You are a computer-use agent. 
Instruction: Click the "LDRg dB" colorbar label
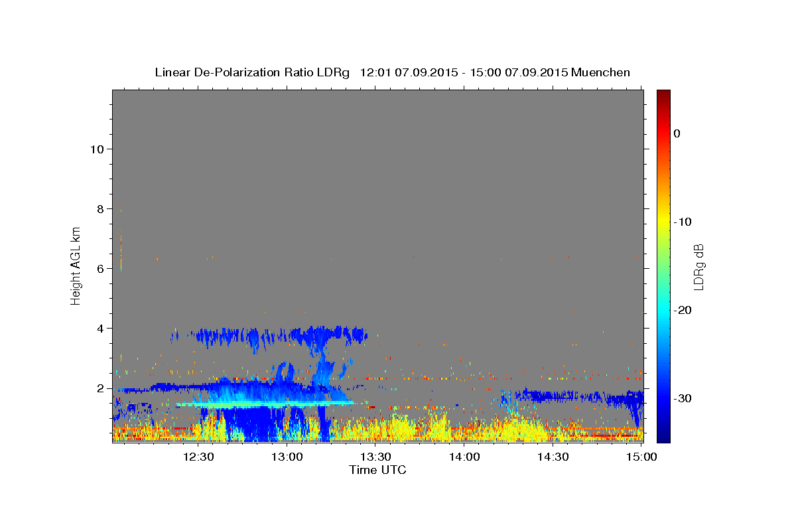[x=698, y=267]
